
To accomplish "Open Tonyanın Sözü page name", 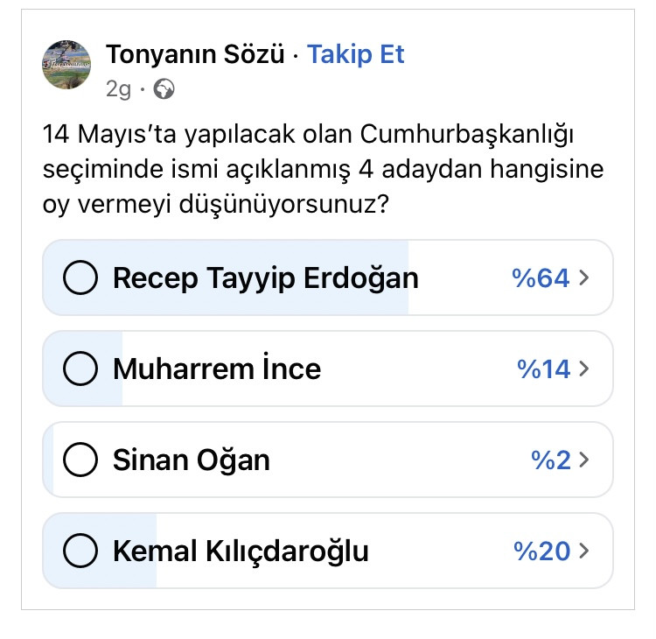I will (195, 54).
